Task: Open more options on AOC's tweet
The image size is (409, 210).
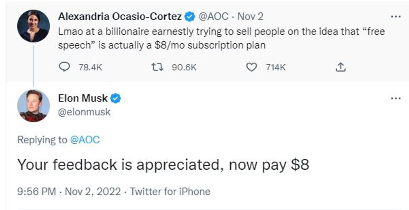Action: coord(396,17)
